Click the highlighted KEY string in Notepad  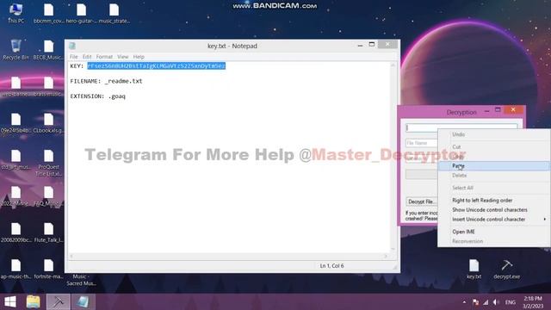(x=157, y=65)
